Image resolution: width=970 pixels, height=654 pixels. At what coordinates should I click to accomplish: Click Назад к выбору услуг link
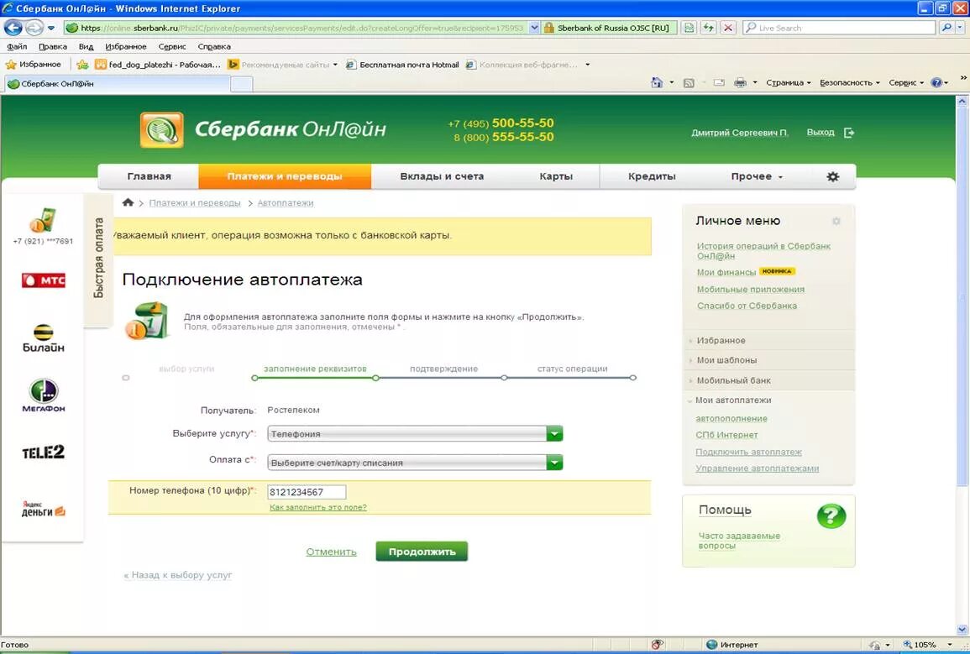tap(178, 575)
